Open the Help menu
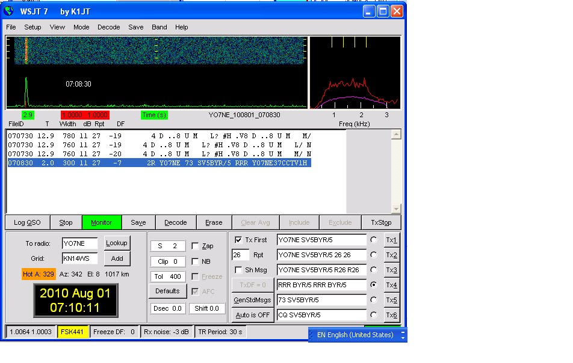Viewport: 573px width, 363px height. point(181,27)
